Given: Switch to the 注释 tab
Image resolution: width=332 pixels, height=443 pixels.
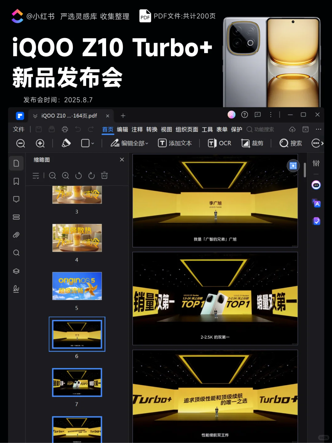Looking at the screenshot, I should coord(137,130).
